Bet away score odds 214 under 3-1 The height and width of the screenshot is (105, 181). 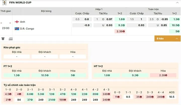tap(52, 100)
